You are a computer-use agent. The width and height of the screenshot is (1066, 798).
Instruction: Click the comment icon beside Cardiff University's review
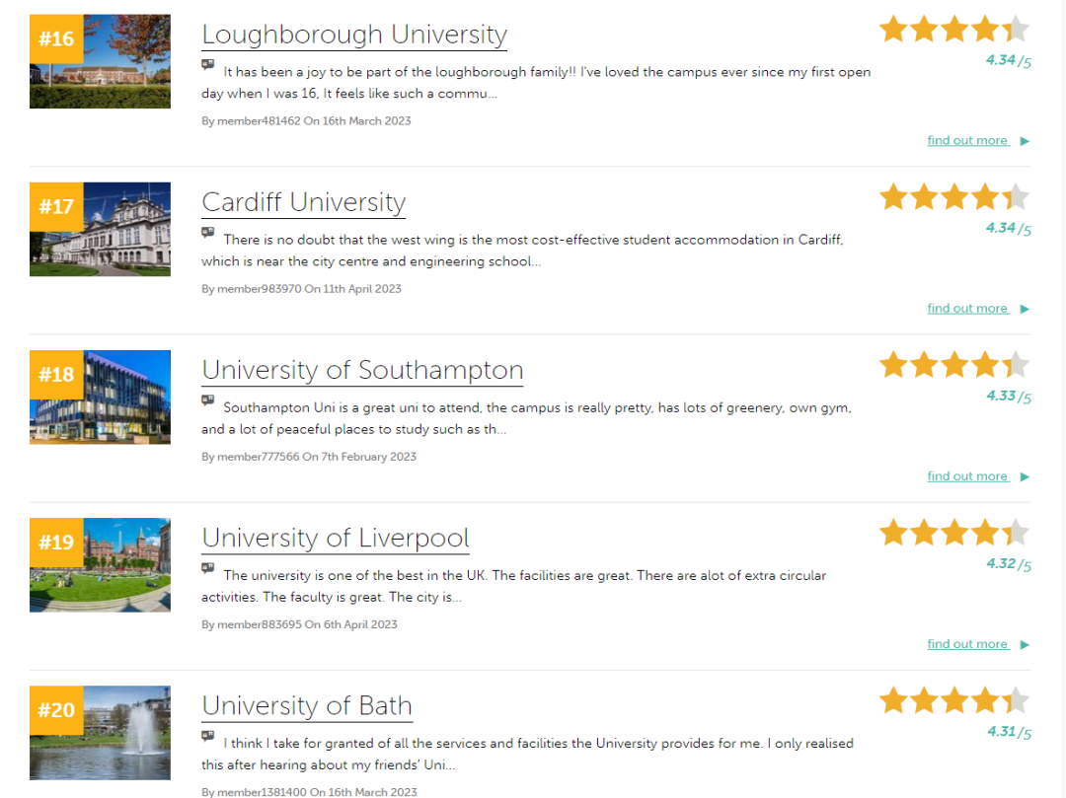(208, 233)
